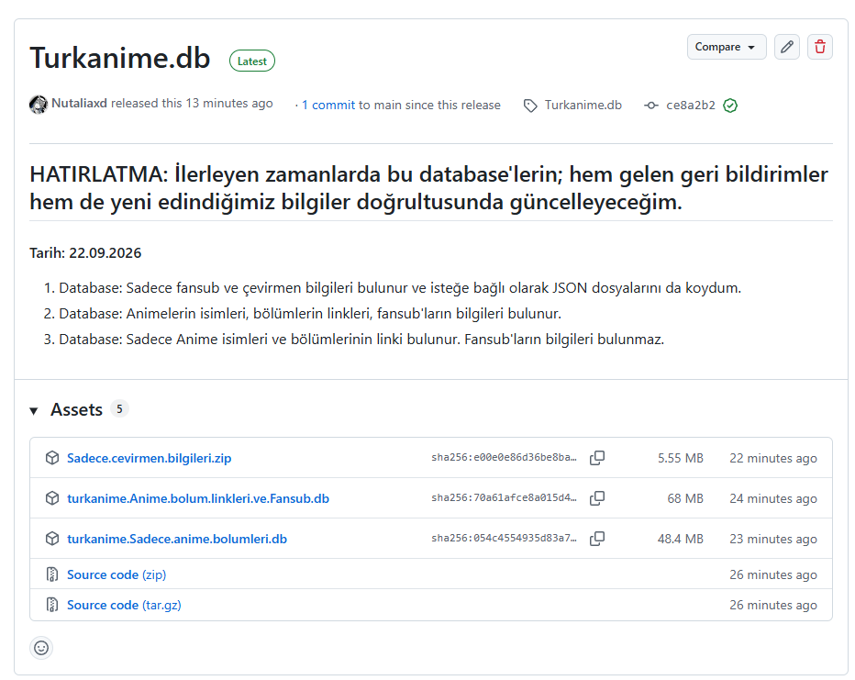Add a reaction with the smiley button
Image resolution: width=855 pixels, height=680 pixels.
pyautogui.click(x=41, y=648)
